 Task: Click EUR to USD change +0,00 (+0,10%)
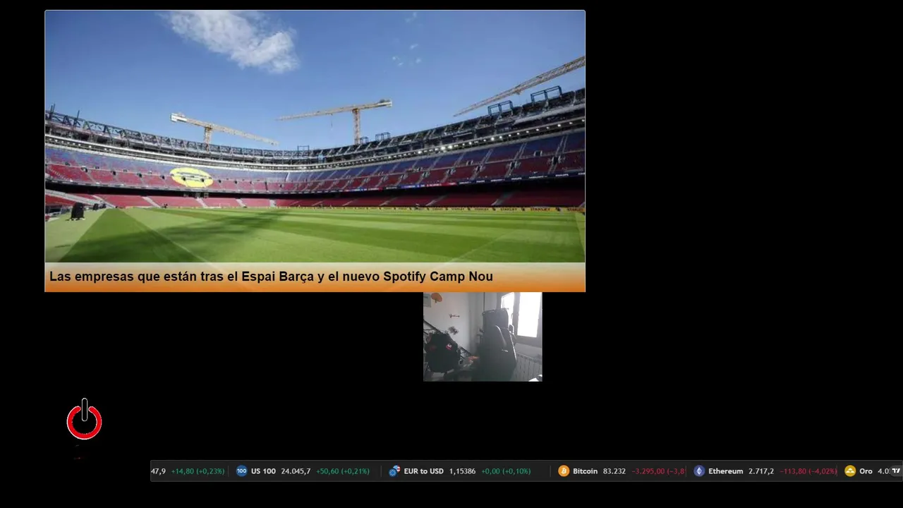[x=506, y=471]
